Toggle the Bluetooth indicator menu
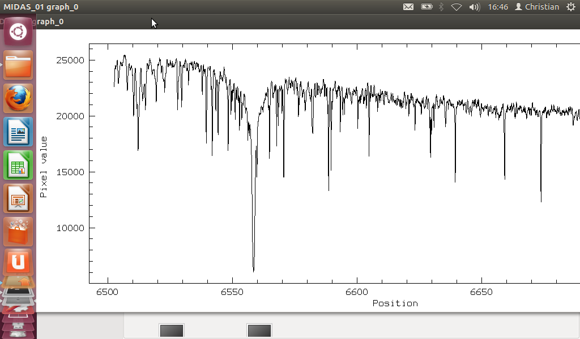This screenshot has width=580, height=339. tap(442, 7)
